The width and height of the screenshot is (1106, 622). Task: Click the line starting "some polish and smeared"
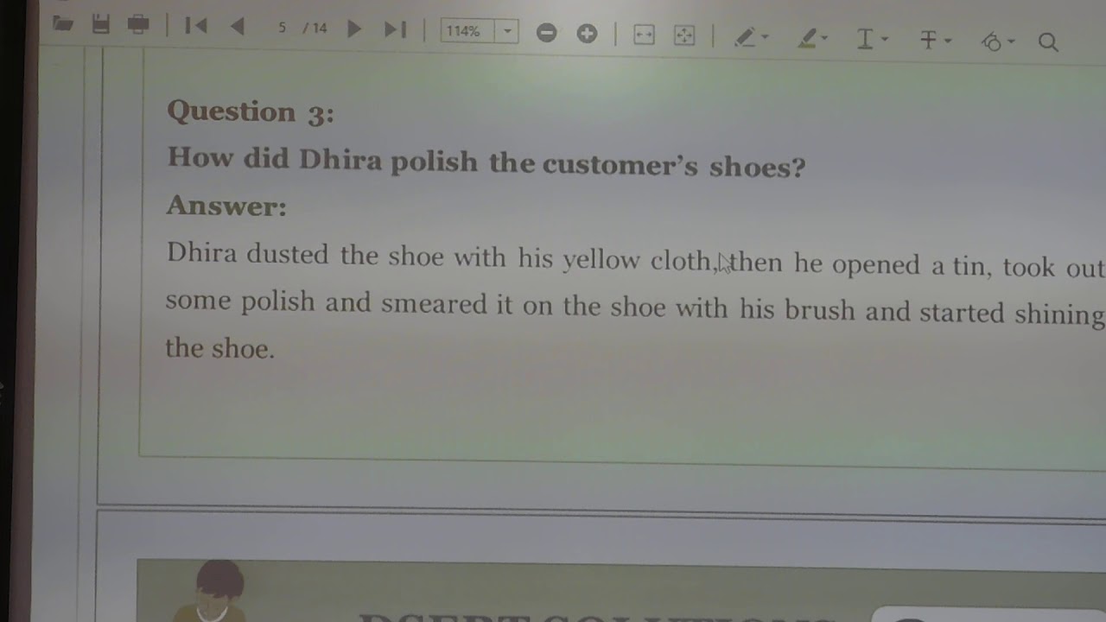[x=635, y=307]
